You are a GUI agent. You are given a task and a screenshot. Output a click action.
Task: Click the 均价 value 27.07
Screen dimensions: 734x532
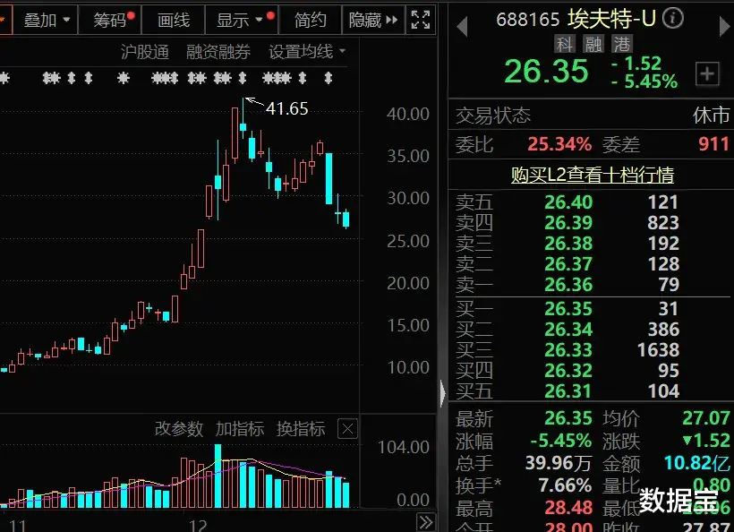706,418
